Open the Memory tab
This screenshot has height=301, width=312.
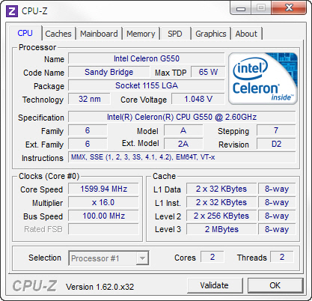click(x=141, y=34)
